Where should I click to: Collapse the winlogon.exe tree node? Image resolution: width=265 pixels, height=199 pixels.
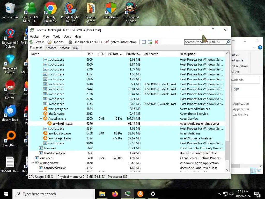33,163
